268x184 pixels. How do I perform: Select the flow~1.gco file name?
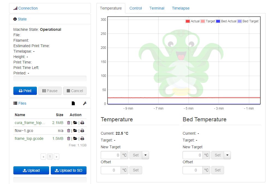[24, 131]
